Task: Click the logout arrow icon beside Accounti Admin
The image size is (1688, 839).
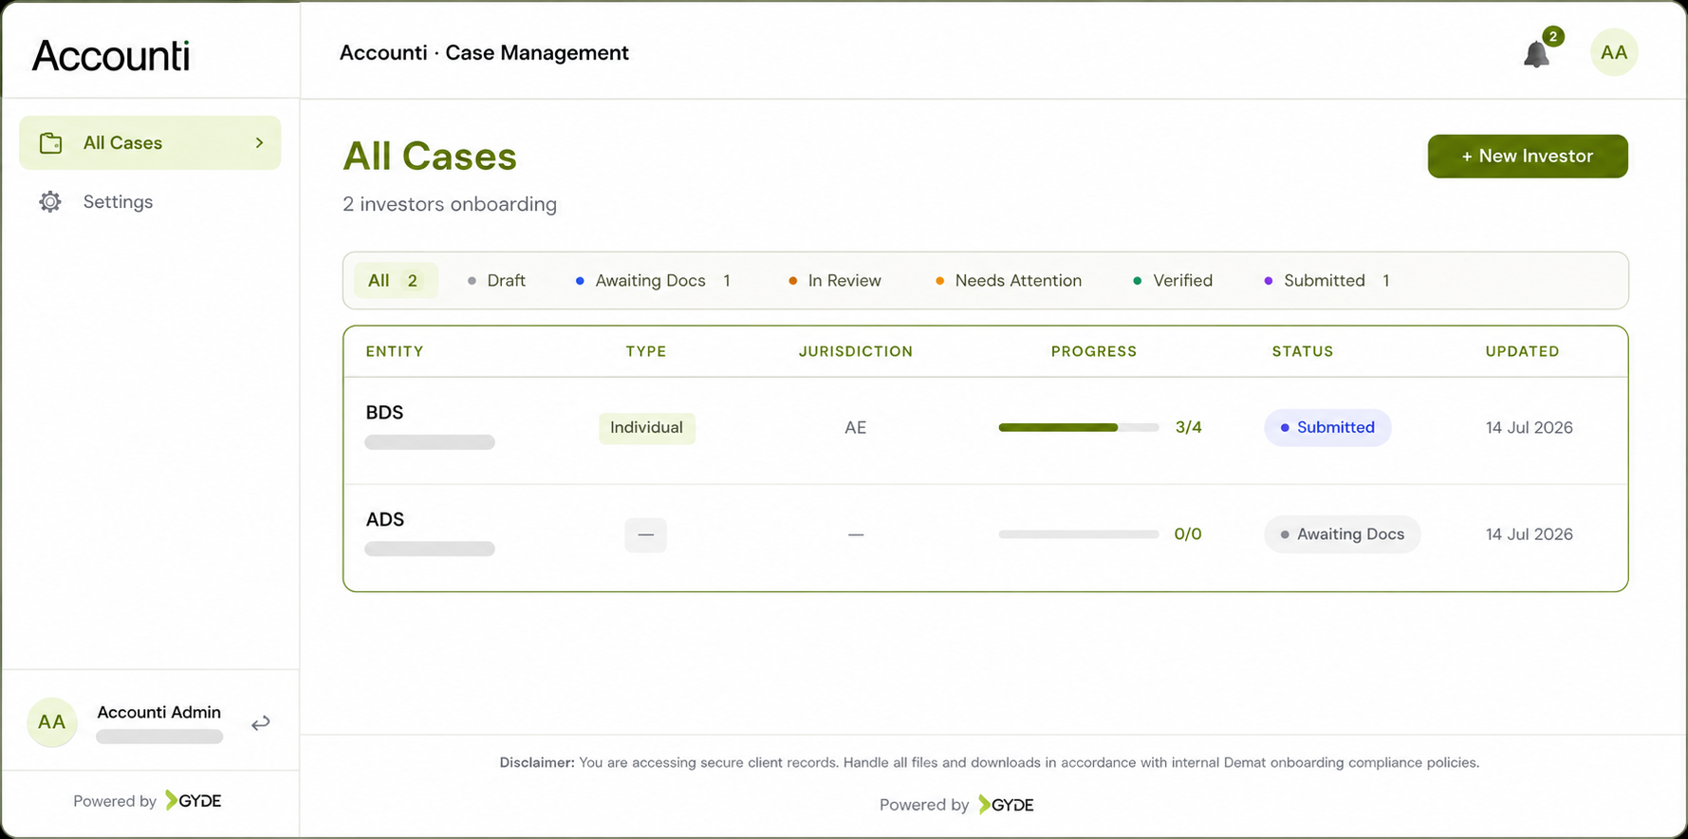Action: point(260,723)
